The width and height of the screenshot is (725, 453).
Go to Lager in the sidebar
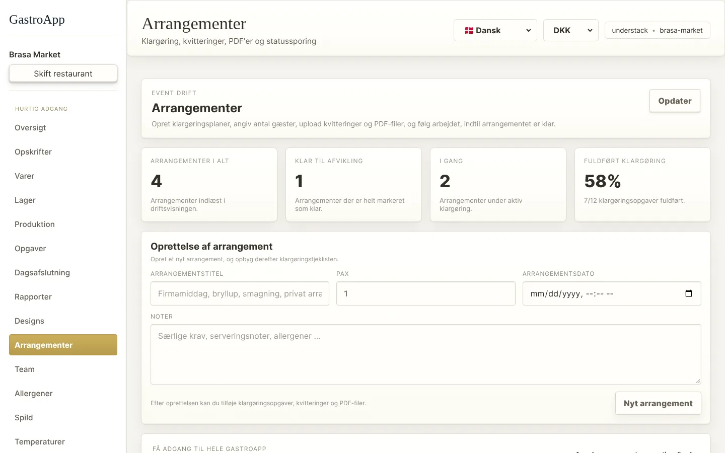pos(63,200)
